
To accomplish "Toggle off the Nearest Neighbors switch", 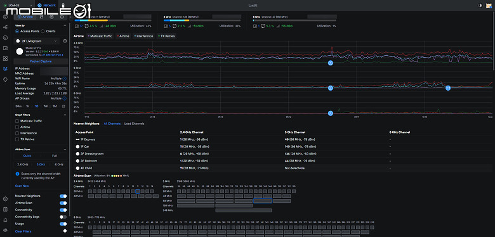I will tap(63, 196).
